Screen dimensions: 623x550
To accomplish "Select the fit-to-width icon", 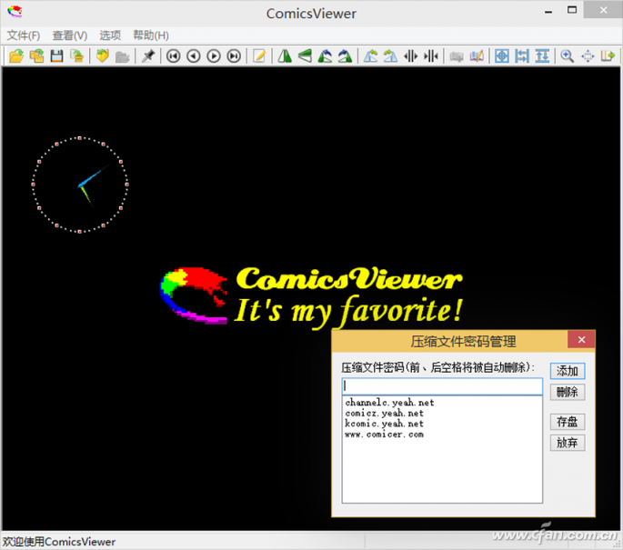I will point(521,56).
